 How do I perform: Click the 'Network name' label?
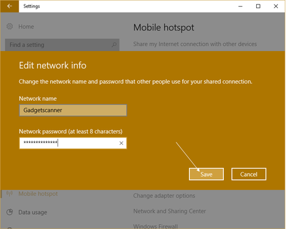38,98
